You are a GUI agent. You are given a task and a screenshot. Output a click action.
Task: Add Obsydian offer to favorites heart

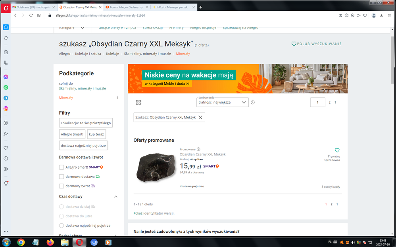[x=337, y=150]
